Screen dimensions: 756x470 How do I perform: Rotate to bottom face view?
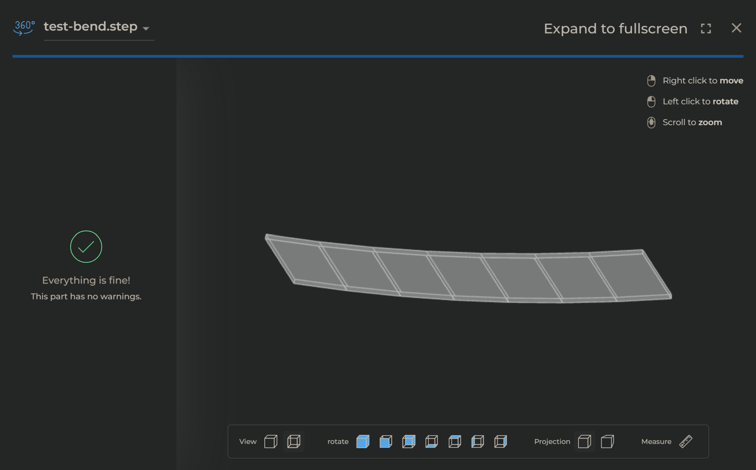coord(432,441)
